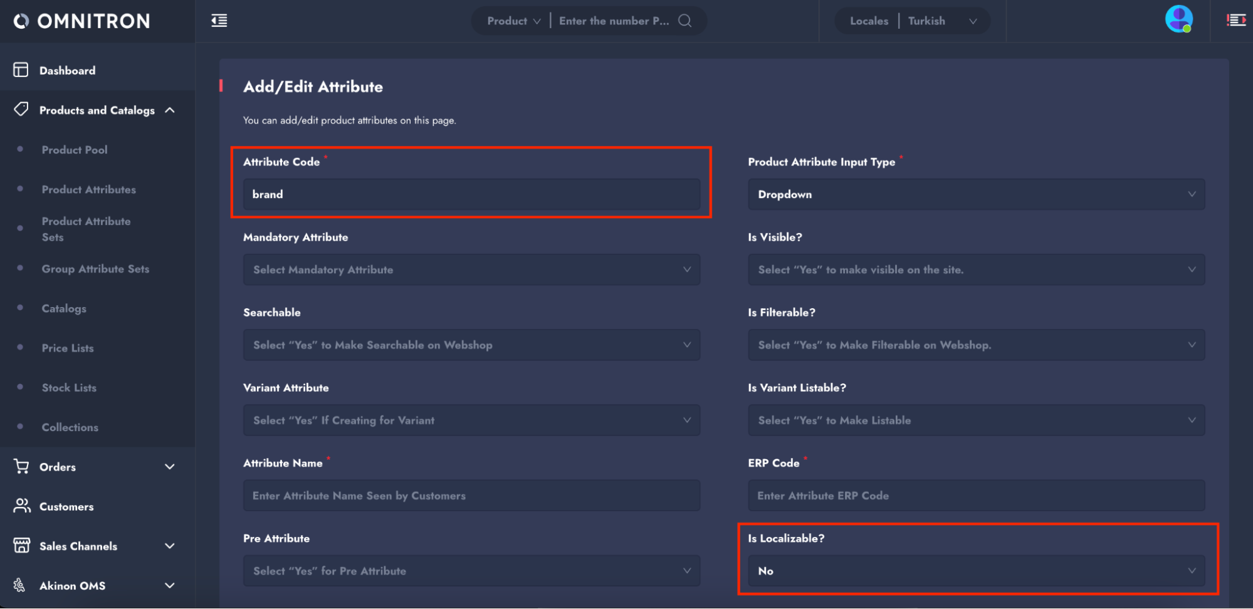Screen dimensions: 1253x609
Task: Click the search magnifier icon
Action: (x=685, y=21)
